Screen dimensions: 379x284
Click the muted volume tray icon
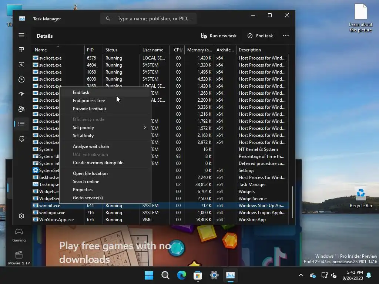(334, 275)
